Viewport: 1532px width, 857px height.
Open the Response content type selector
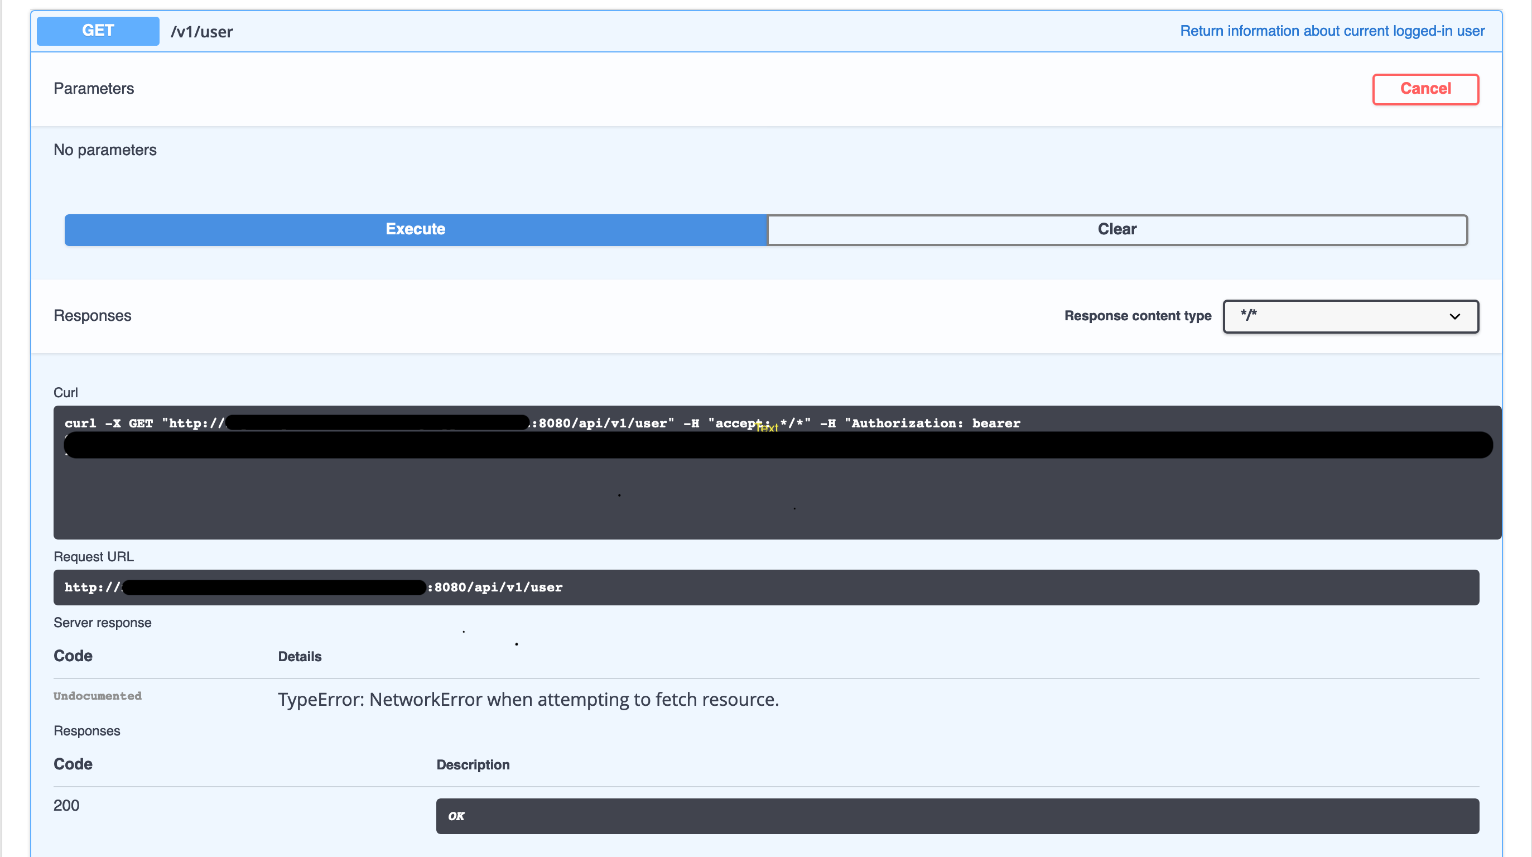point(1350,316)
